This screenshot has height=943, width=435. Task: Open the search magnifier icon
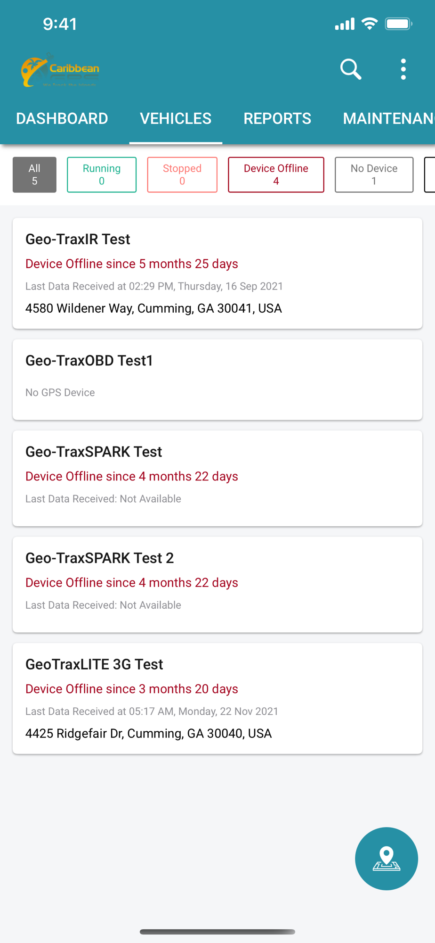click(351, 69)
